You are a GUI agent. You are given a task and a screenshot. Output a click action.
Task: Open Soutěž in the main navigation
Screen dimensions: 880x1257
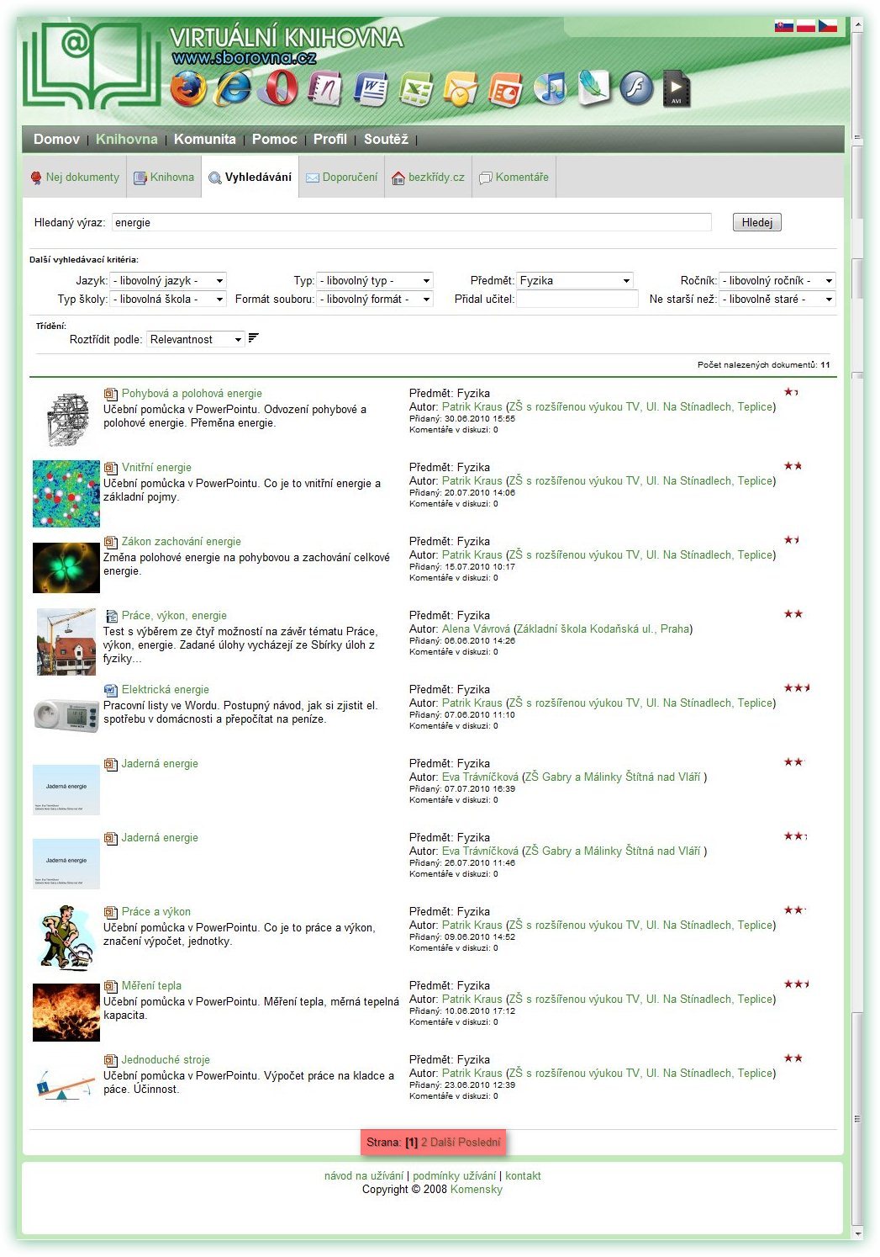(x=386, y=140)
